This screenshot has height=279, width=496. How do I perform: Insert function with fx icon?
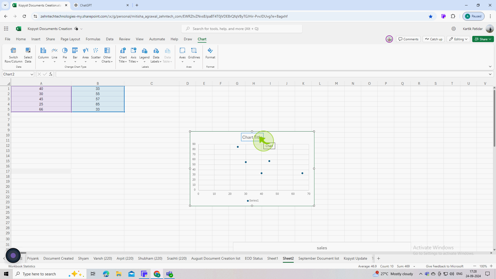pyautogui.click(x=51, y=74)
